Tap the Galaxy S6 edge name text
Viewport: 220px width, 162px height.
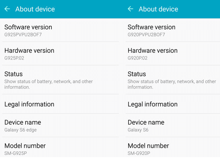click(21, 130)
